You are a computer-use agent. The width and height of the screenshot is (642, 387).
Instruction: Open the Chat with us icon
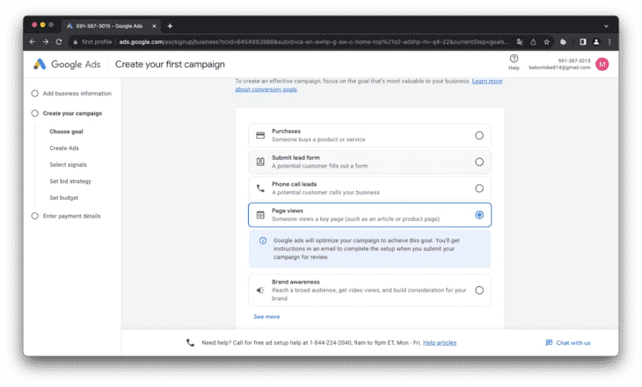549,342
